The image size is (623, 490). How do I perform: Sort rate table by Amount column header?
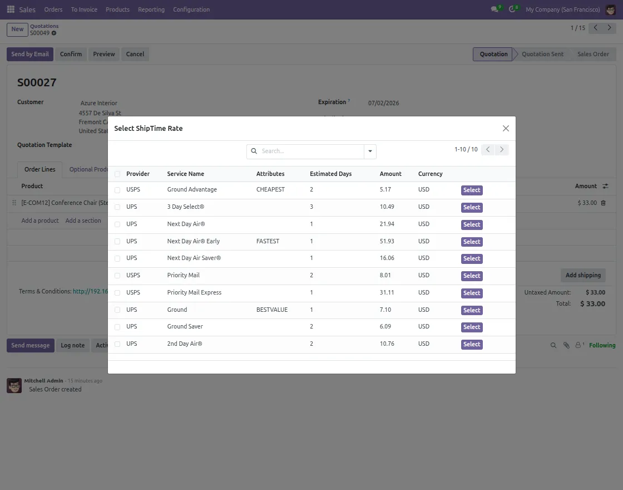390,174
